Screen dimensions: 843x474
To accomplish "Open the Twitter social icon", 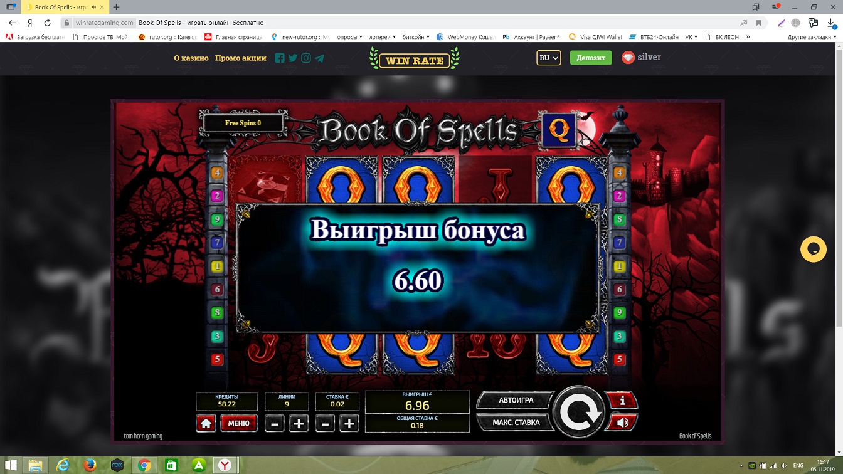I will click(293, 58).
